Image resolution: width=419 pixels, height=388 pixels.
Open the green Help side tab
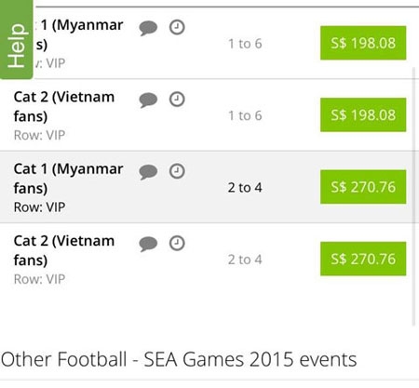[16, 39]
